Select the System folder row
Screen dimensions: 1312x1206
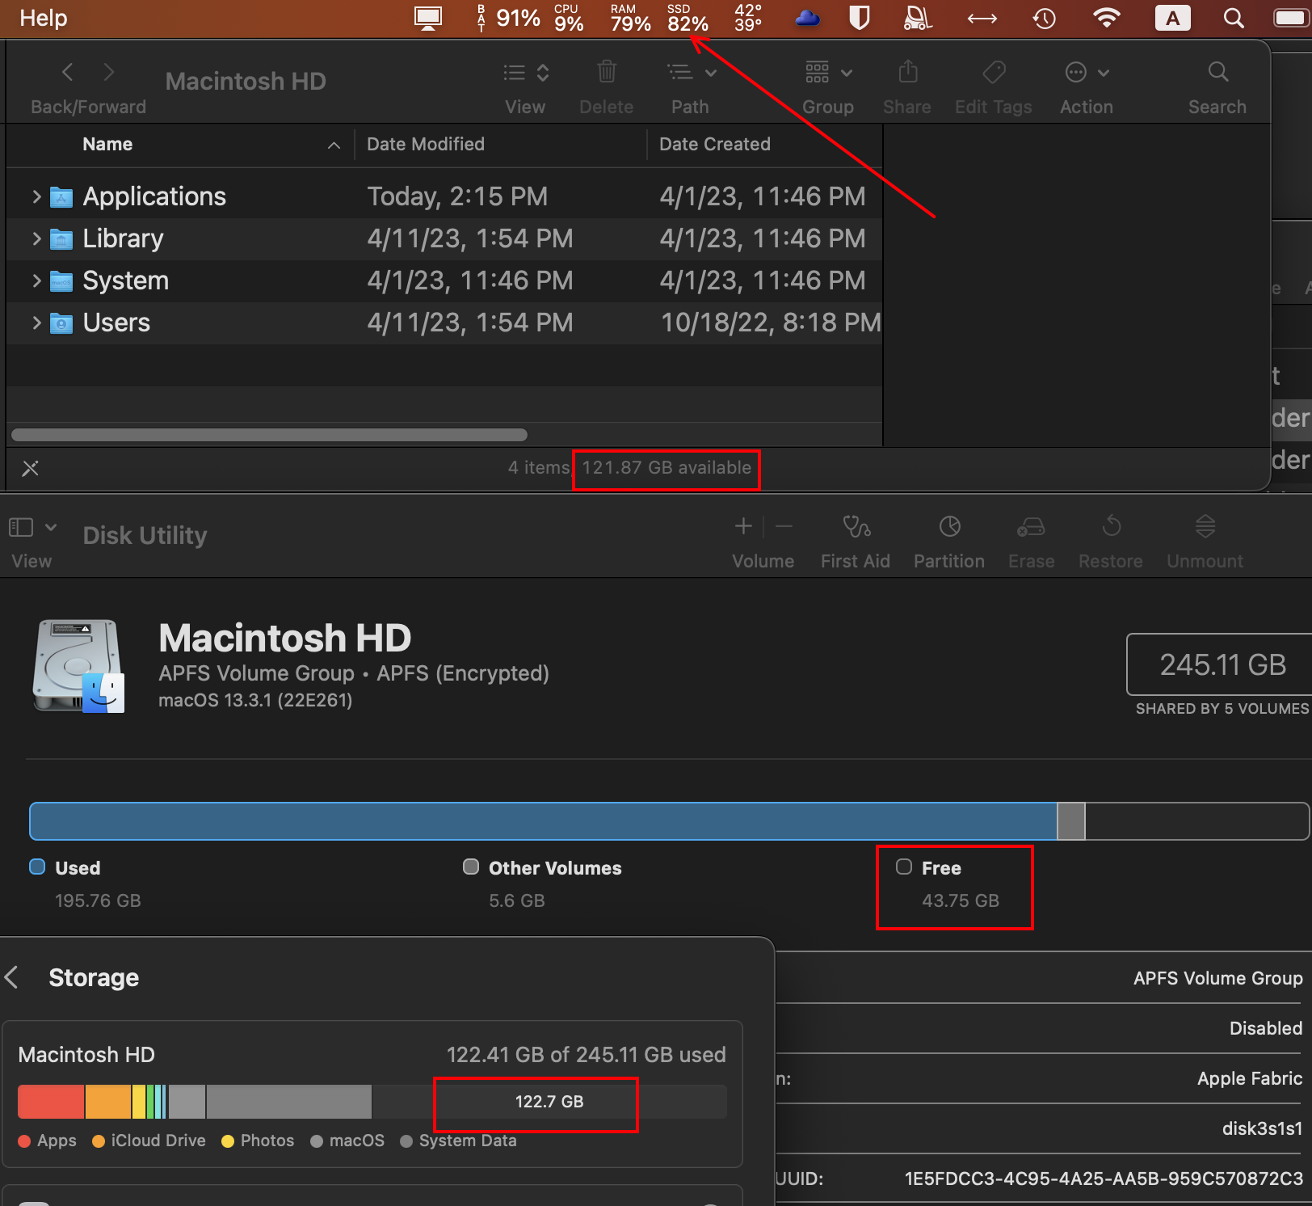tap(444, 280)
